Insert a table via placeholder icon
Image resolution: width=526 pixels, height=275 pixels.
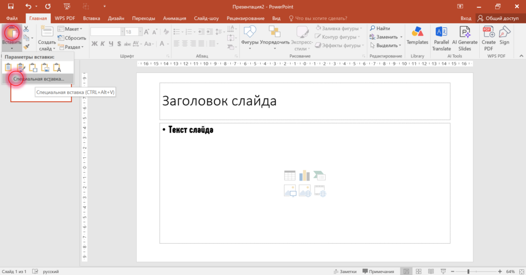290,175
